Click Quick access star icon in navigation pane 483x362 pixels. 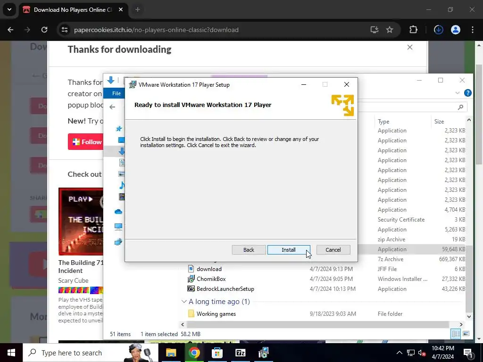tap(119, 129)
